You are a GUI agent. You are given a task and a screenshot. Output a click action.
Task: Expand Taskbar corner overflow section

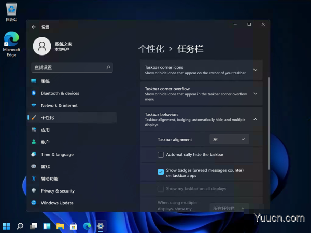click(255, 93)
